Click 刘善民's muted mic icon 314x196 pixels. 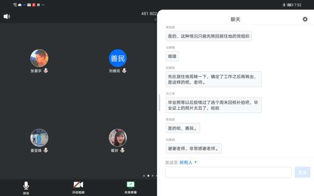pos(124,71)
